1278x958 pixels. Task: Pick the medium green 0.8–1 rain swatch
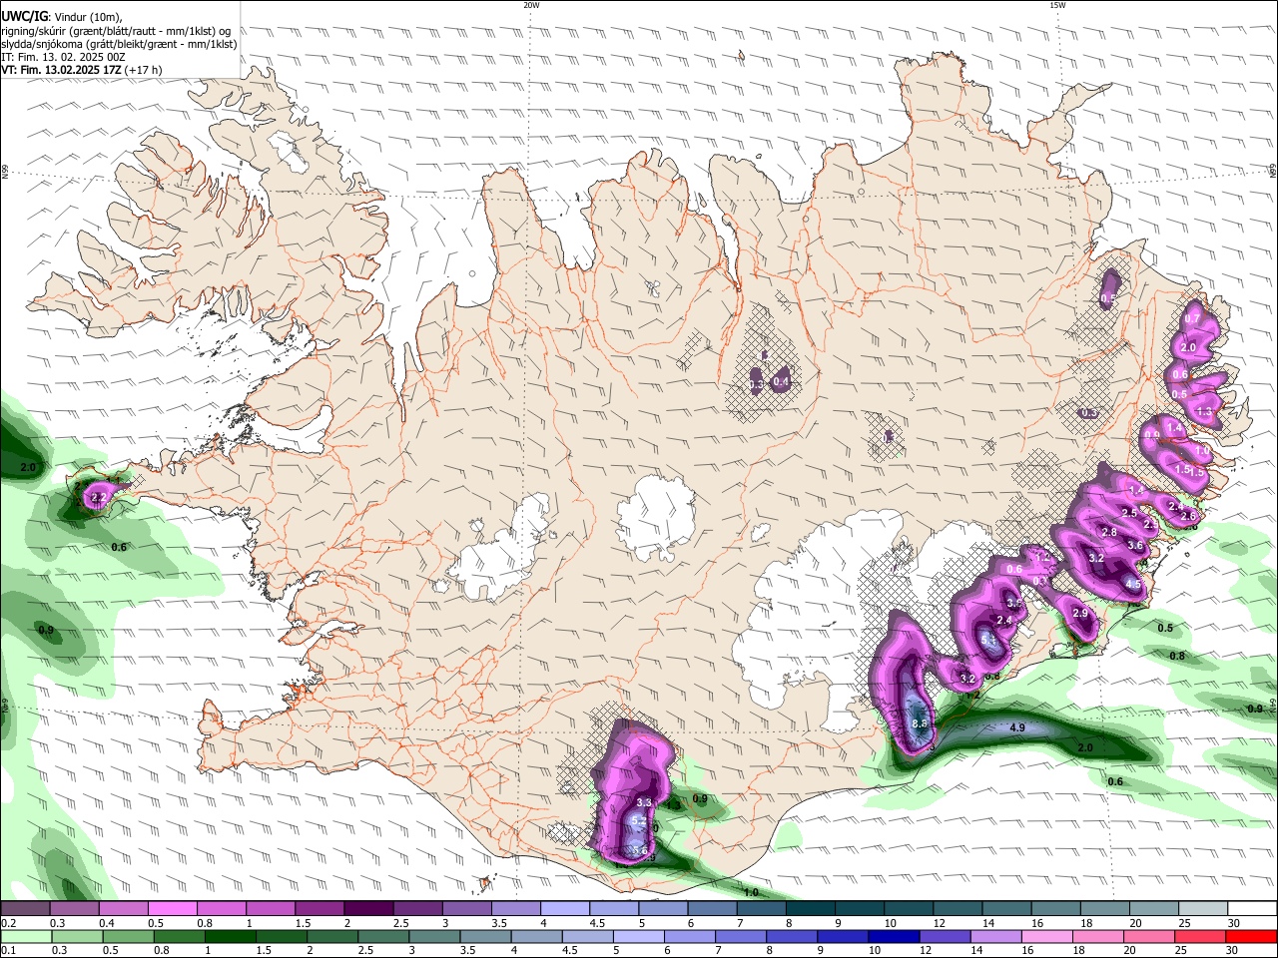tap(179, 936)
